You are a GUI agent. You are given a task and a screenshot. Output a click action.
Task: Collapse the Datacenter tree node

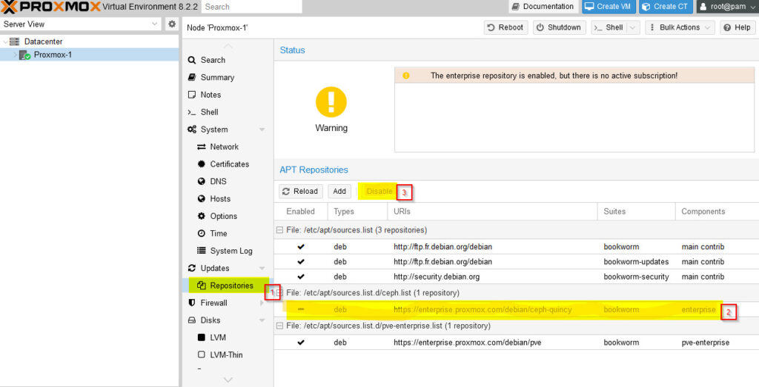pyautogui.click(x=5, y=42)
